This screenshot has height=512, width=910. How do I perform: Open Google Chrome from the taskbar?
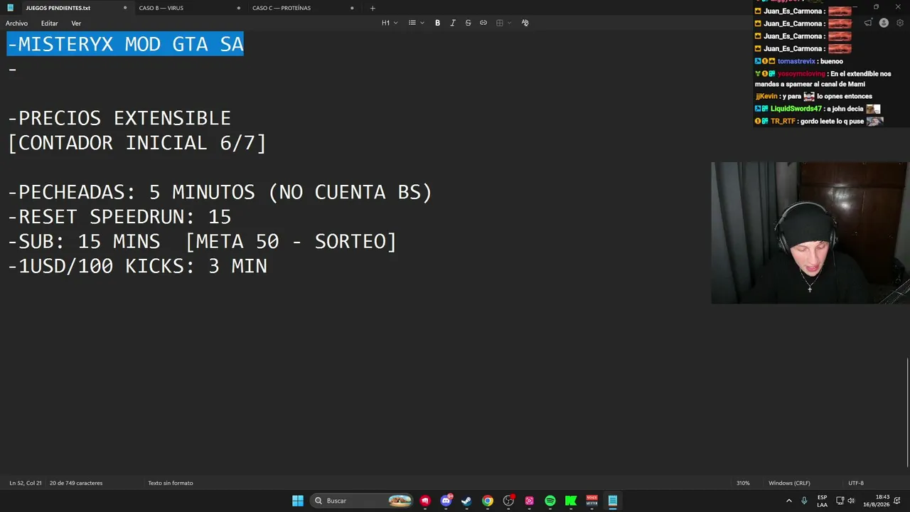[x=488, y=501]
